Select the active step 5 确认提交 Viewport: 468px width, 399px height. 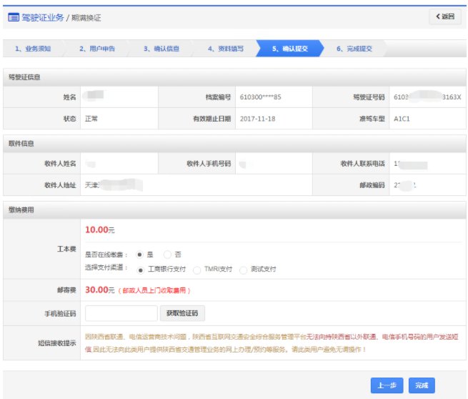[289, 49]
